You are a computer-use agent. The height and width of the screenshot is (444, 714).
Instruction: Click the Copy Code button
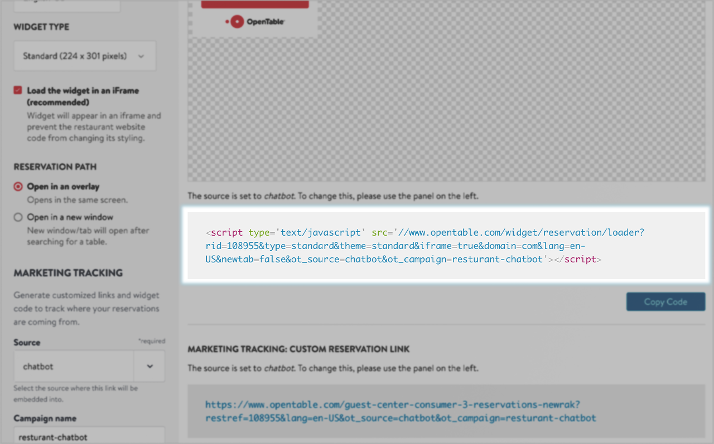(665, 301)
